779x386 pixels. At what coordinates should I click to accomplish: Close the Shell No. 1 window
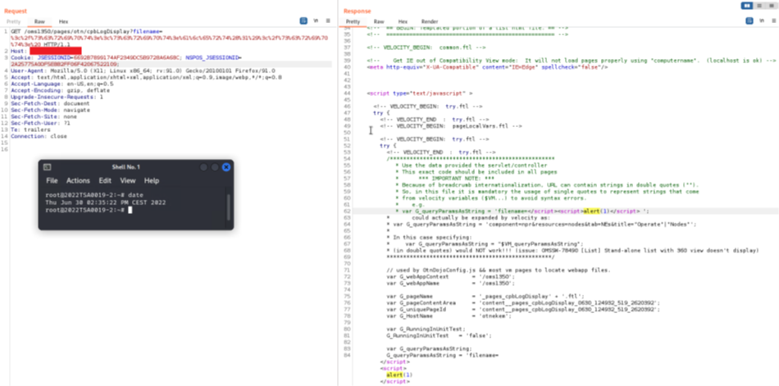coord(226,167)
